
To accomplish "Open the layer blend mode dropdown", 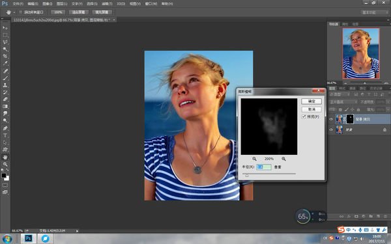I will coord(343,102).
